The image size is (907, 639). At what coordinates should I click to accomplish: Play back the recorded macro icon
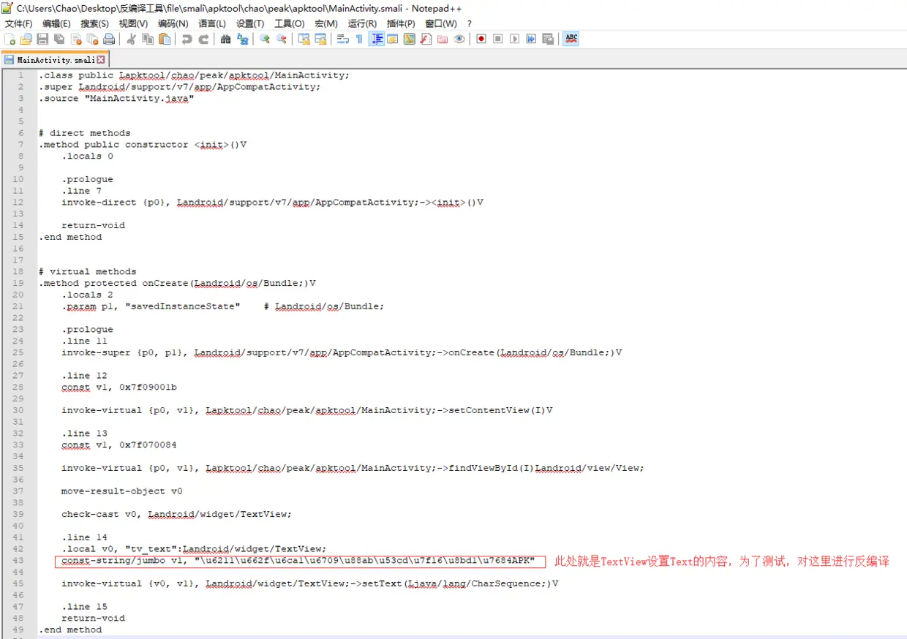pyautogui.click(x=515, y=39)
